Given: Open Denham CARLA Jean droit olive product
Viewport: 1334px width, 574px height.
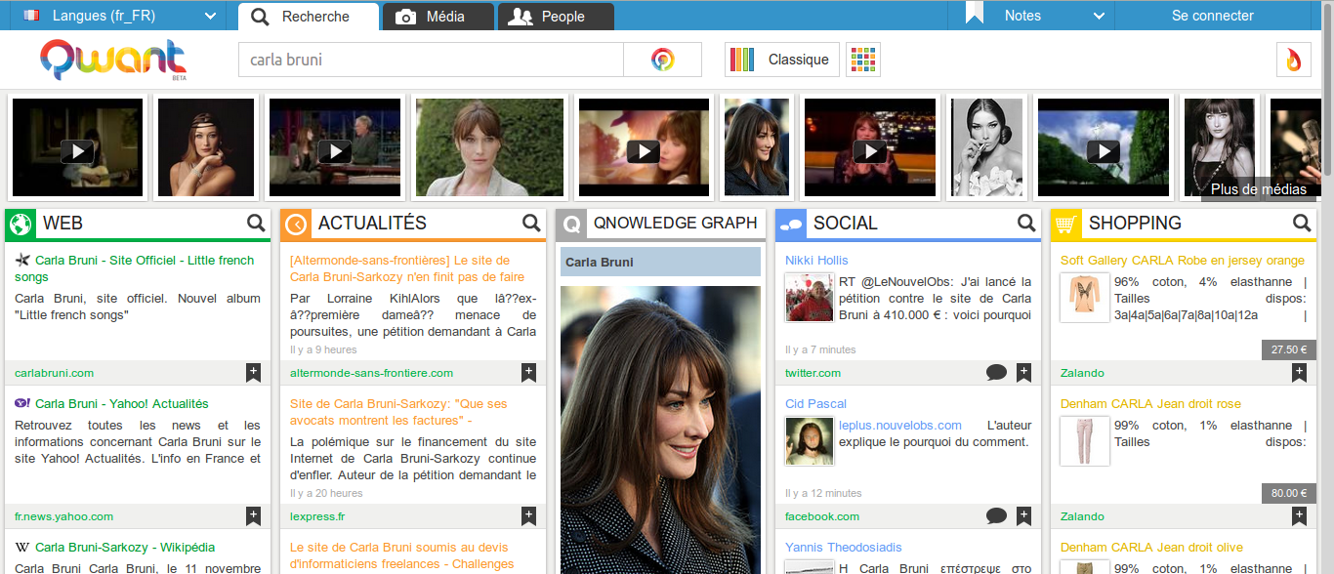Looking at the screenshot, I should tap(1151, 547).
